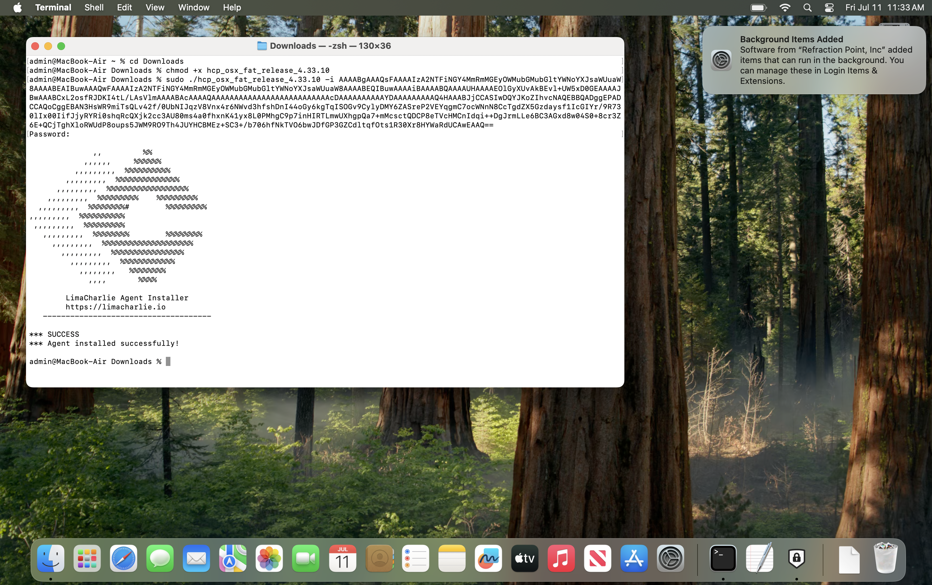The image size is (932, 585).
Task: Open Safari from the Dock
Action: (x=124, y=558)
